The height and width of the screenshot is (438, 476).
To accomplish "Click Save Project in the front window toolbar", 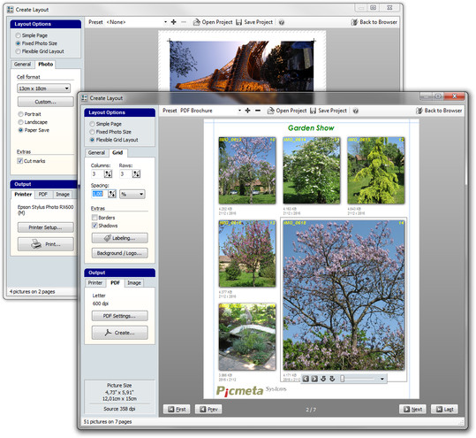I will 329,111.
